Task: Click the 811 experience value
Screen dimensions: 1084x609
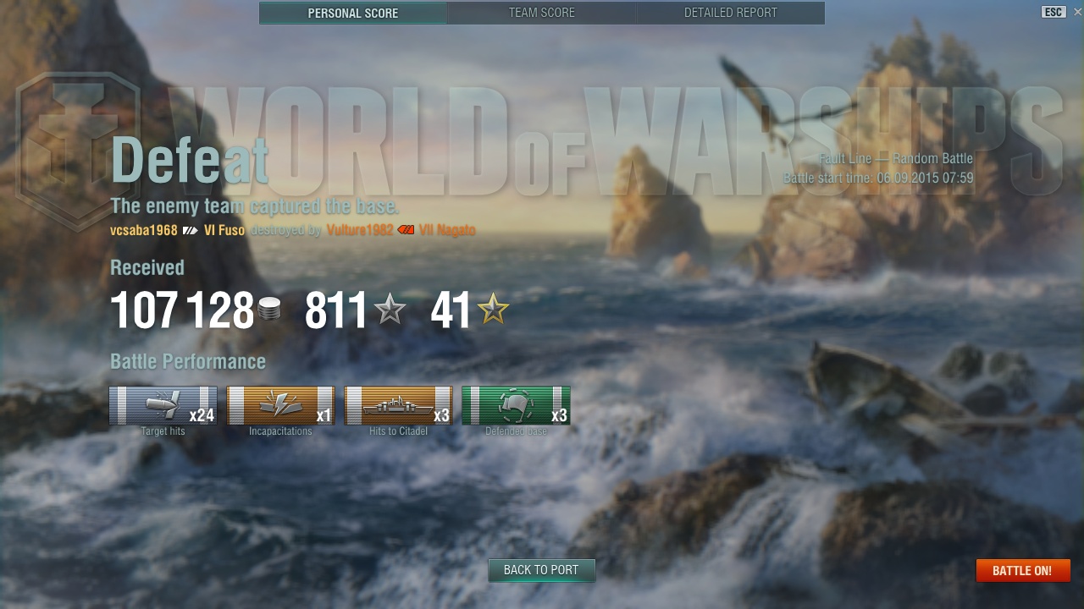Action: click(x=336, y=310)
